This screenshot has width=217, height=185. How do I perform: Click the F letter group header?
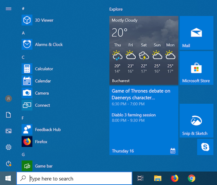[x=23, y=118]
